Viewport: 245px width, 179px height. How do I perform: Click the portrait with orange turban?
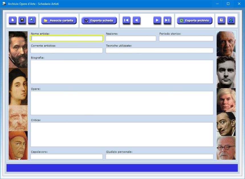[x=18, y=145]
